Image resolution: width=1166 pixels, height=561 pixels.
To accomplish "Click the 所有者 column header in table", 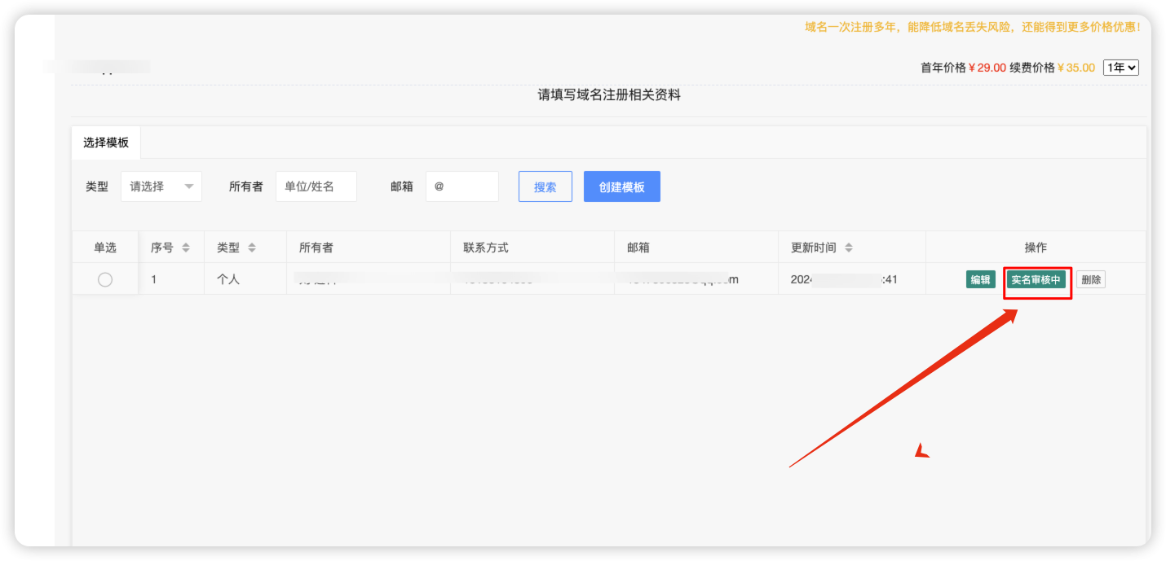I will (x=316, y=248).
